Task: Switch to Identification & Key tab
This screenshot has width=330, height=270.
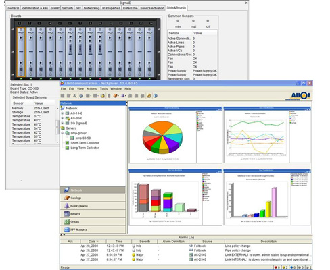Action: 34,8
